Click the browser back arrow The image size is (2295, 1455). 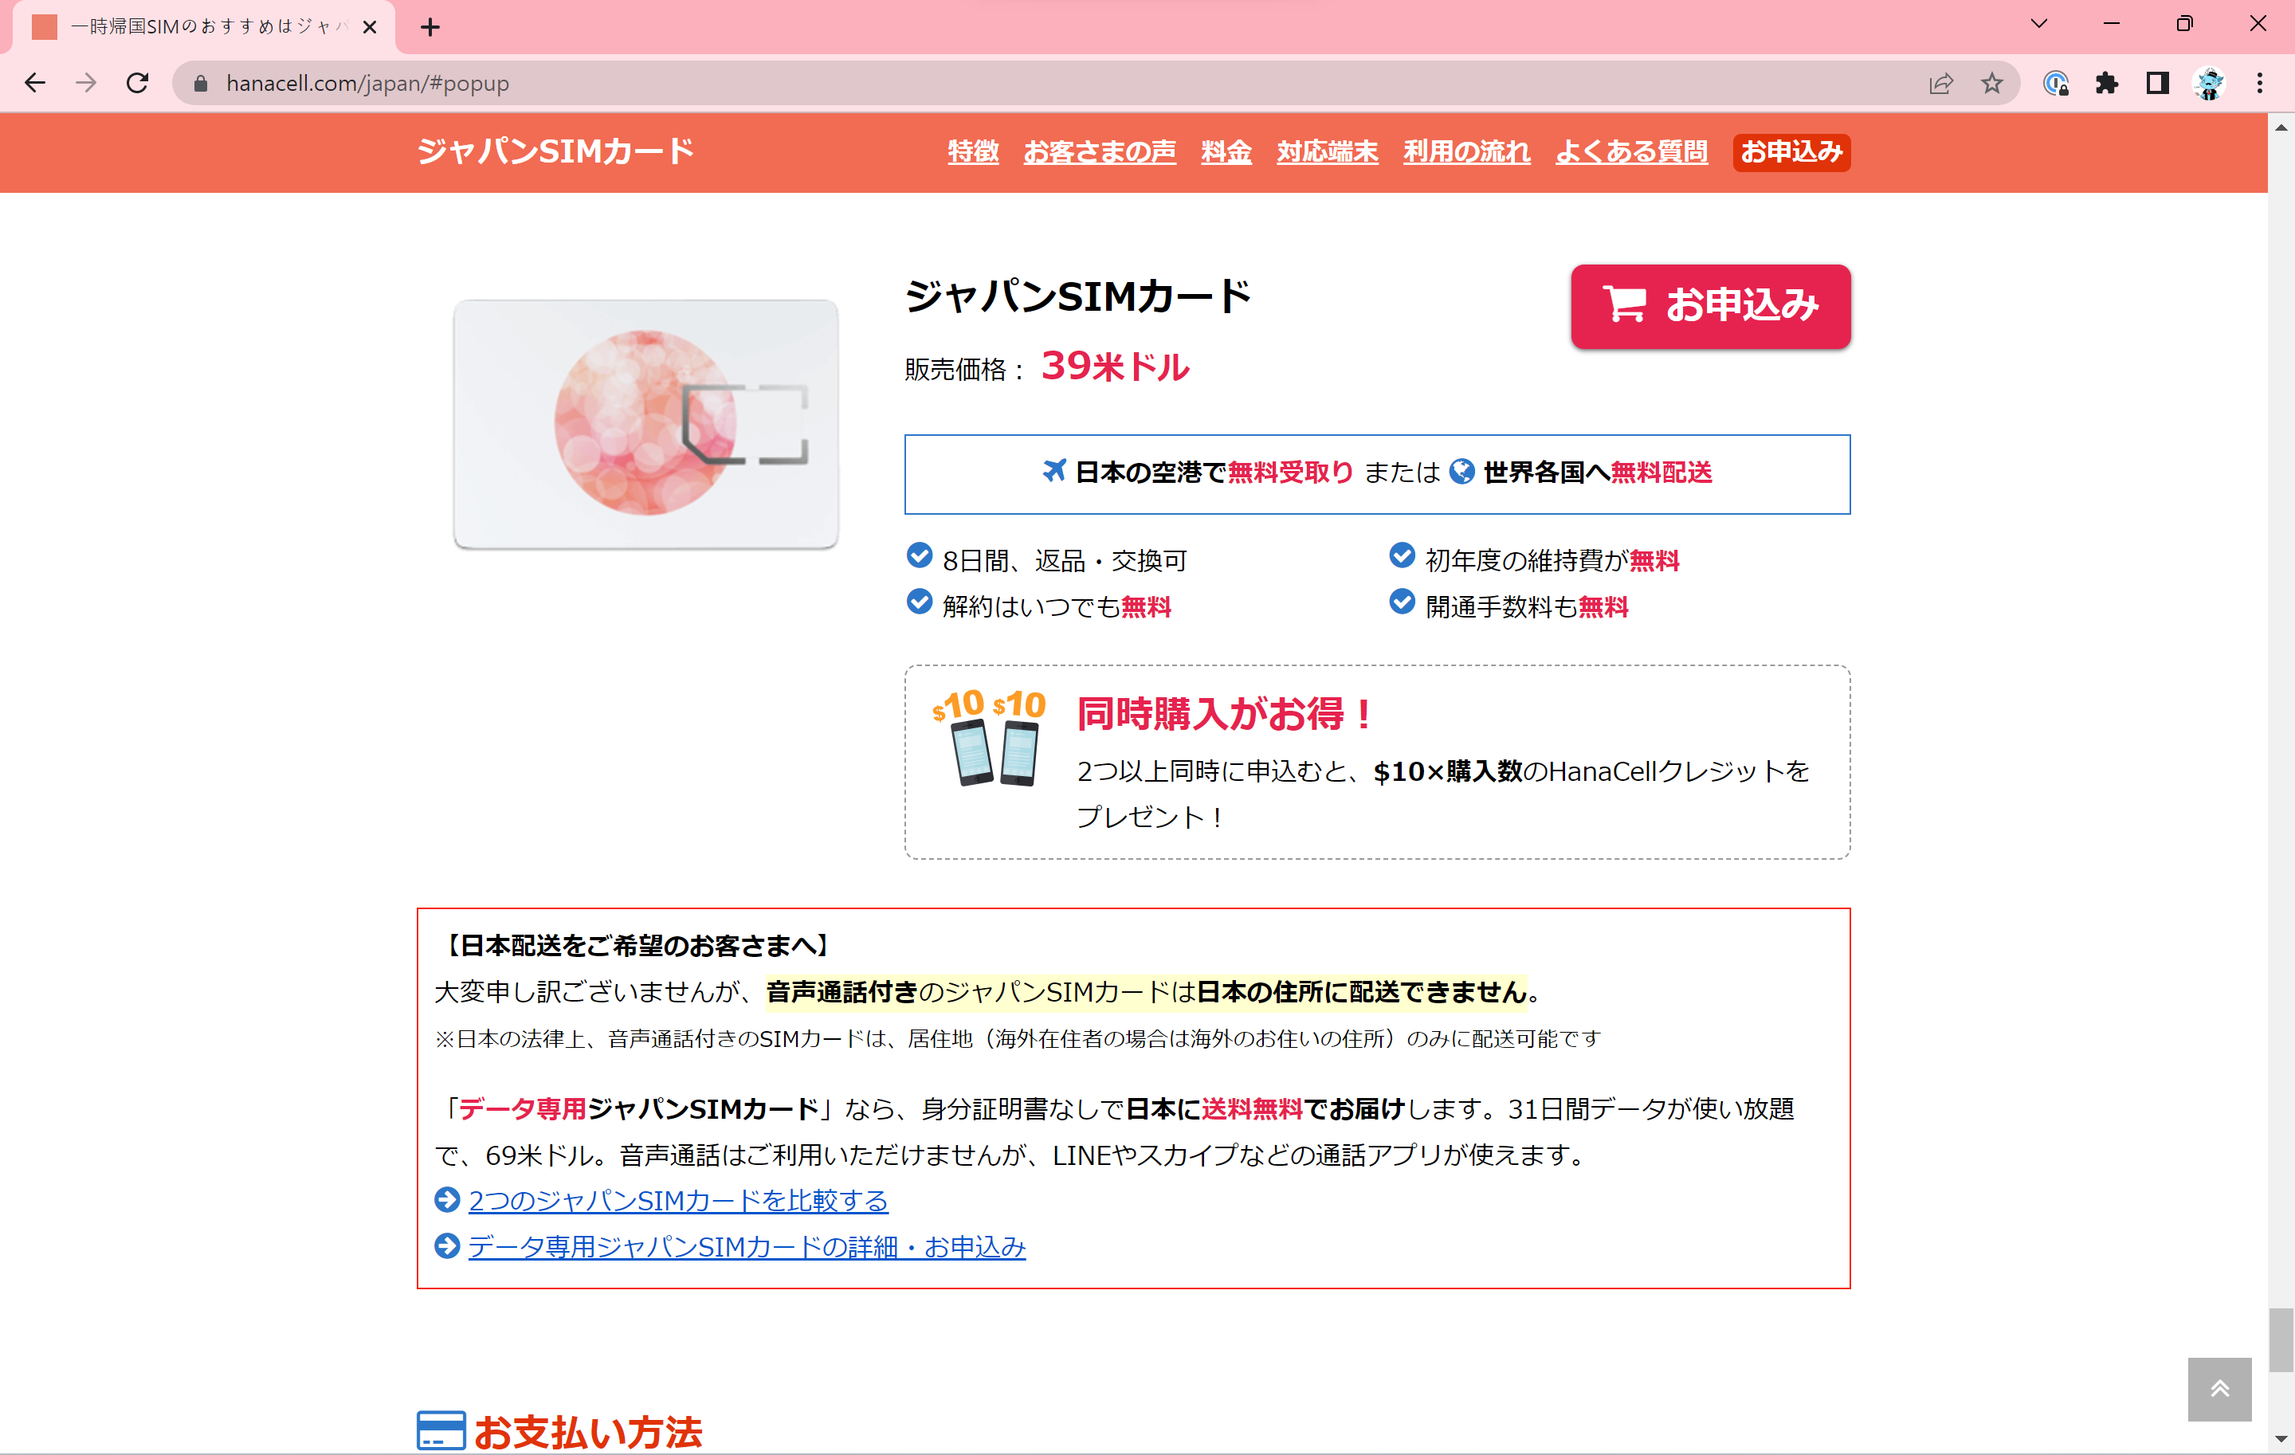tap(35, 83)
